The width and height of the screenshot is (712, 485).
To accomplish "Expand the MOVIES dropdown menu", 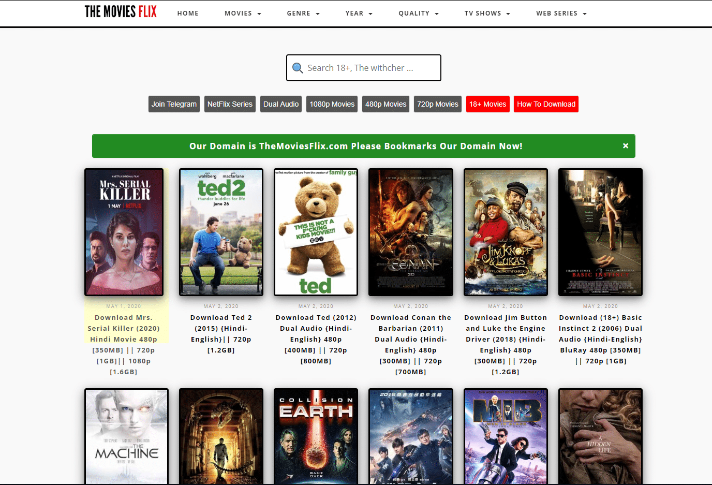I will 242,13.
